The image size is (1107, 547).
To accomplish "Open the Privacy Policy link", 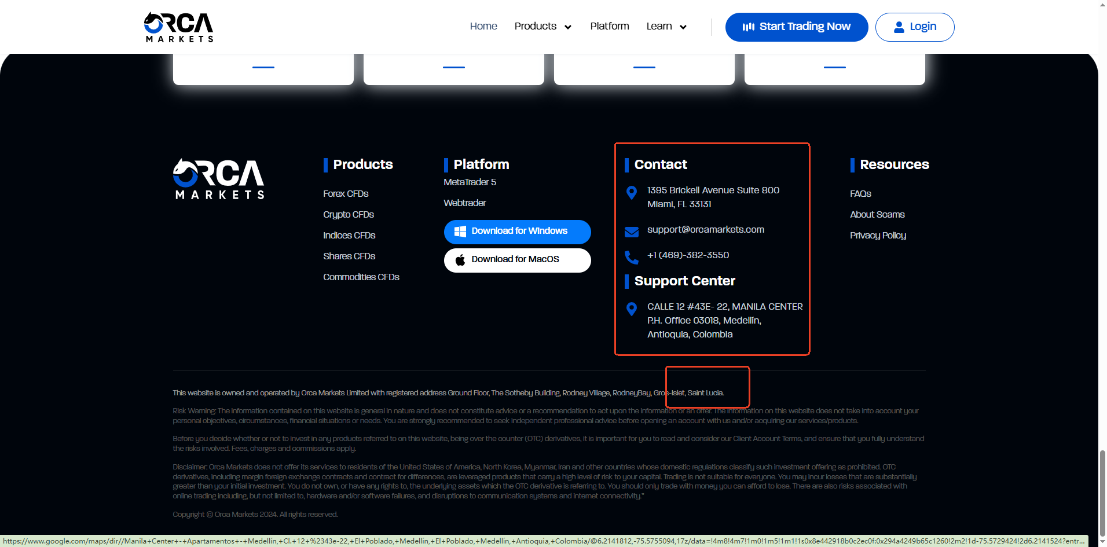I will point(878,236).
